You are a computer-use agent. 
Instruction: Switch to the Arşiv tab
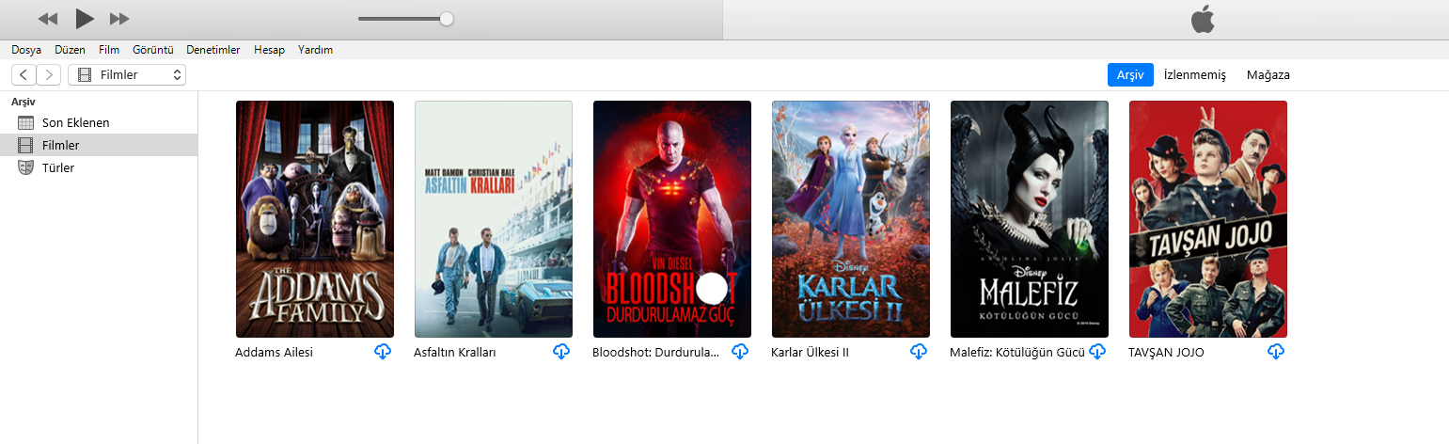(x=1130, y=74)
